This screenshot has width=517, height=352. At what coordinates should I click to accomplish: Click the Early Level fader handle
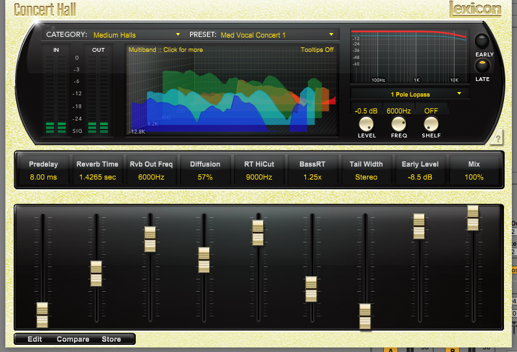tap(419, 226)
